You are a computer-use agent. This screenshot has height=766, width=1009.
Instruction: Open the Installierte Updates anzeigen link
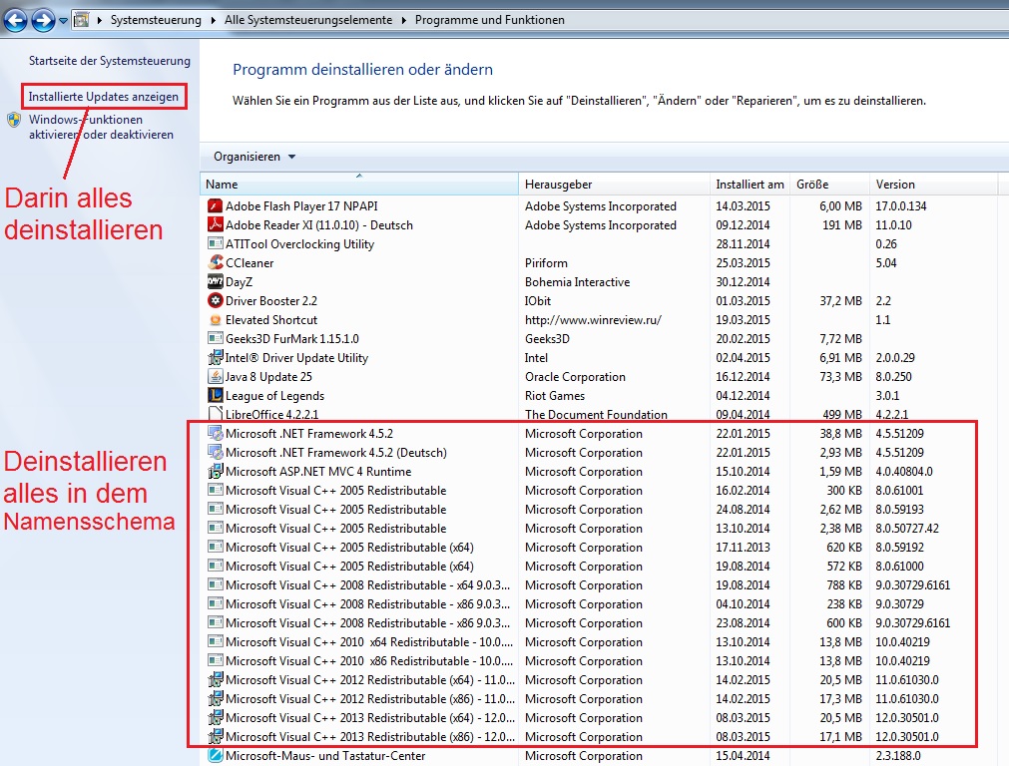104,97
